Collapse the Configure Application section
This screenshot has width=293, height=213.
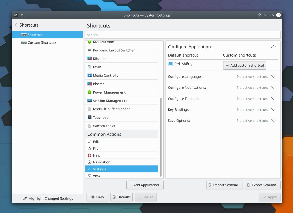pos(274,46)
